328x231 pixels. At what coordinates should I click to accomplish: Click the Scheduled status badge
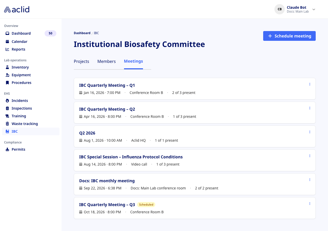pyautogui.click(x=146, y=205)
